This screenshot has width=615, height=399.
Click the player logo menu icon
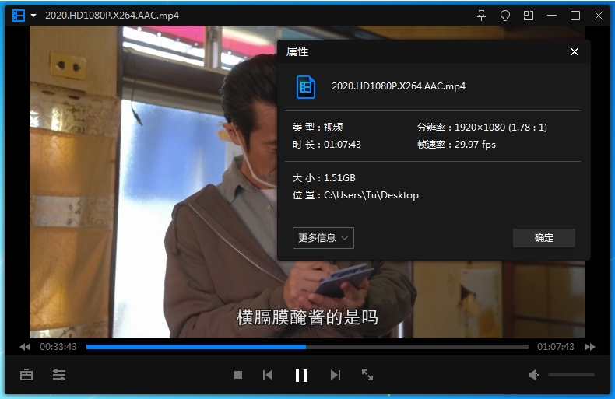(x=19, y=16)
